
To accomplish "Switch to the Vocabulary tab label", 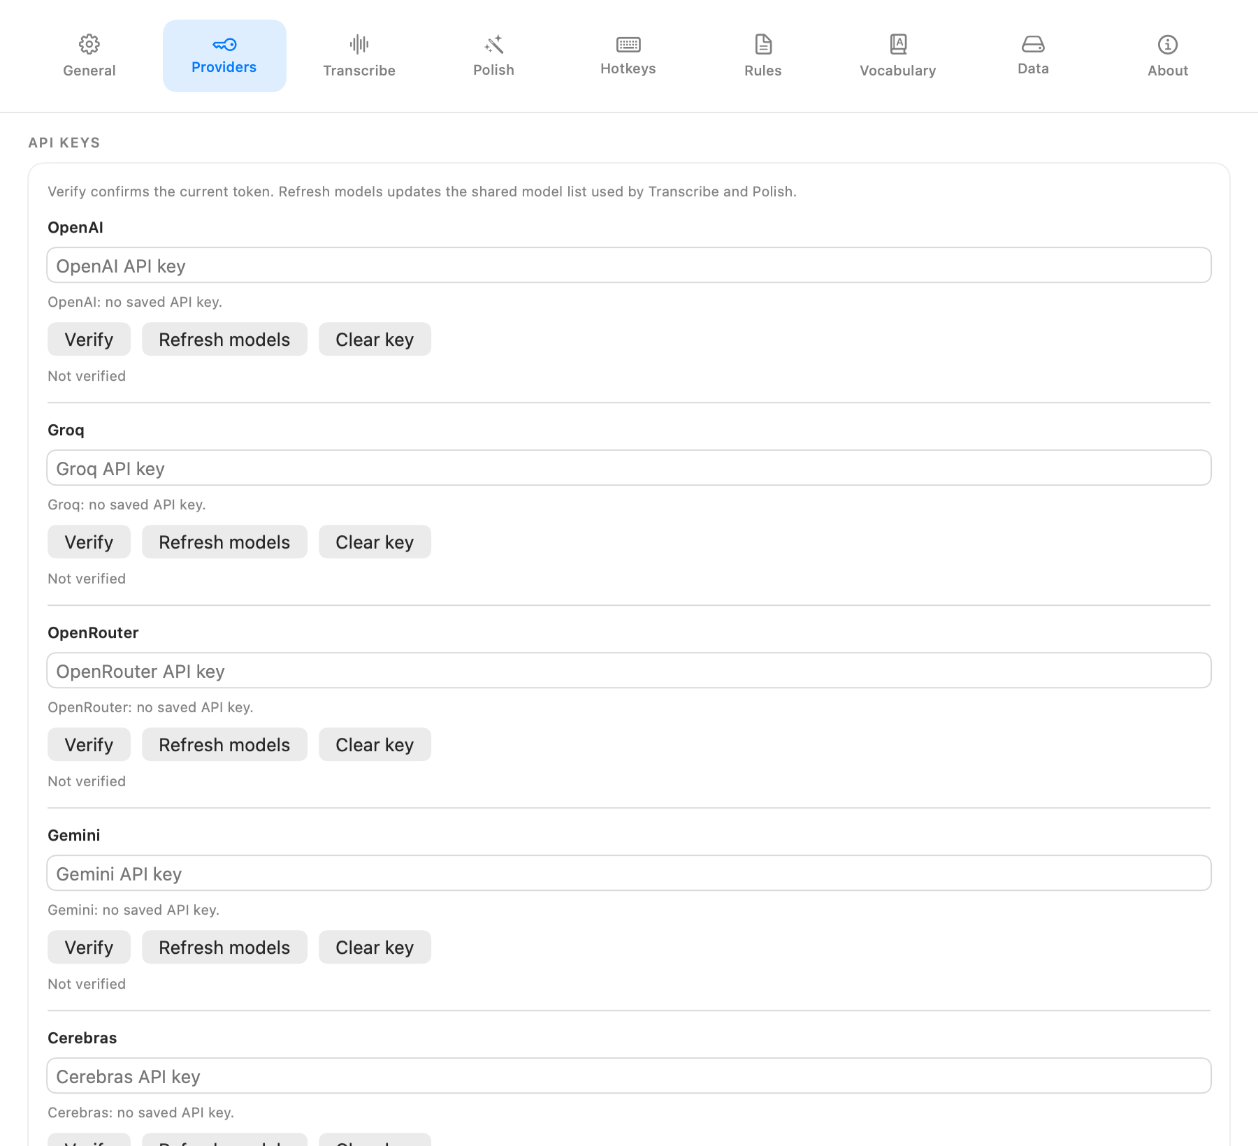I will coord(898,71).
